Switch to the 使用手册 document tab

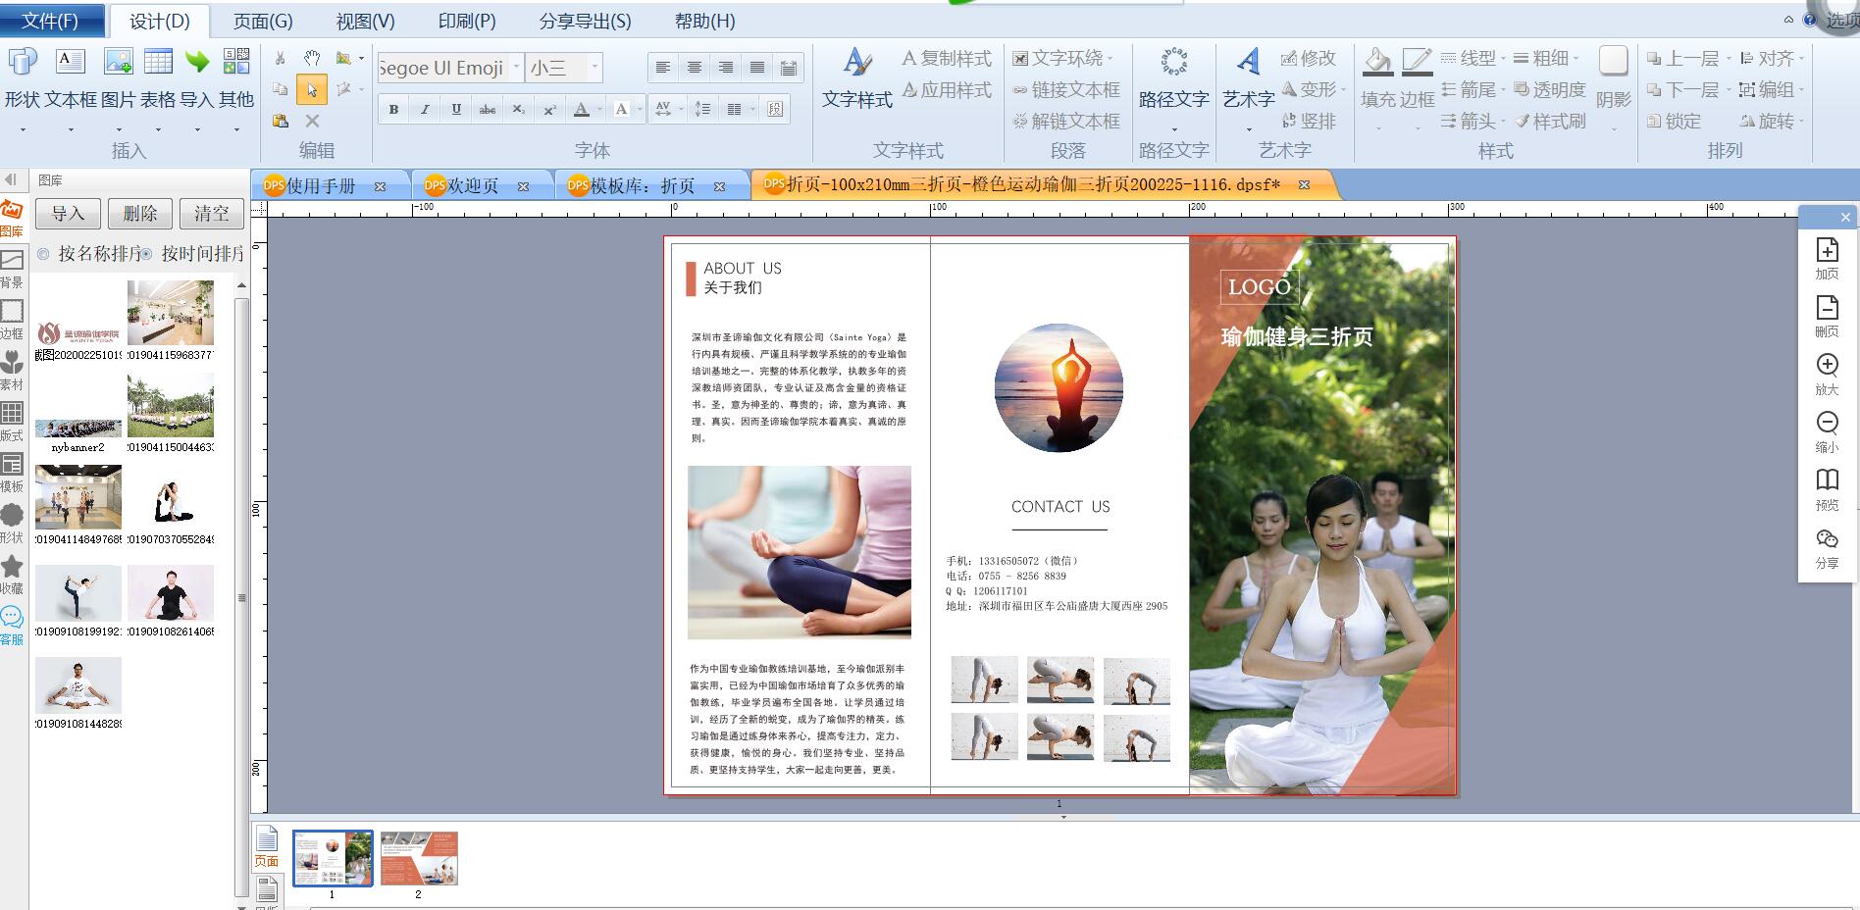pyautogui.click(x=321, y=185)
